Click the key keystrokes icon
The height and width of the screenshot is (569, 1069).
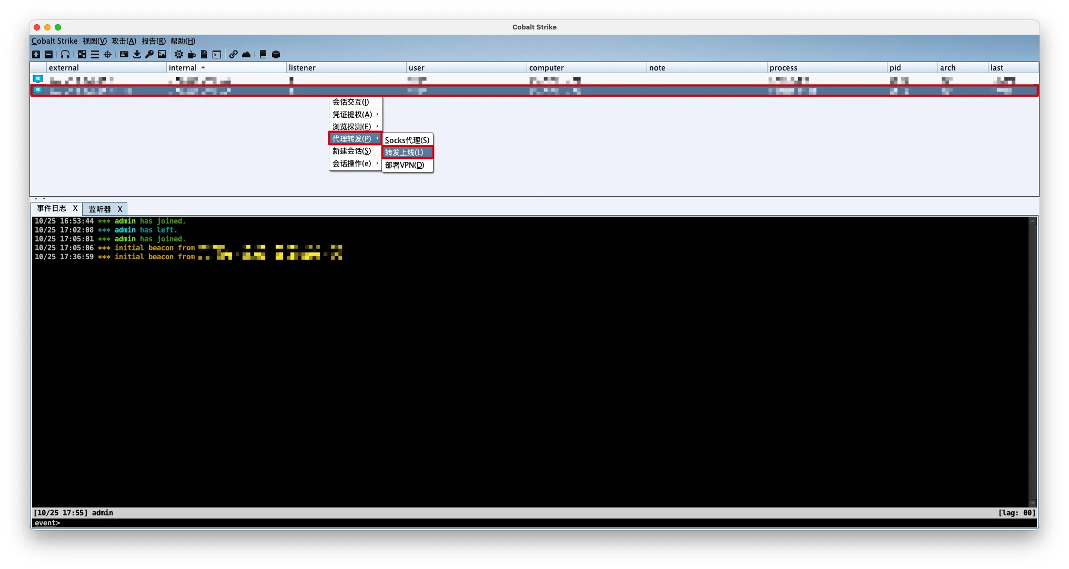(149, 54)
